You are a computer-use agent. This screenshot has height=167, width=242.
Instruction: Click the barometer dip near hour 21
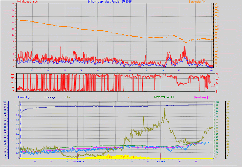click(x=186, y=42)
